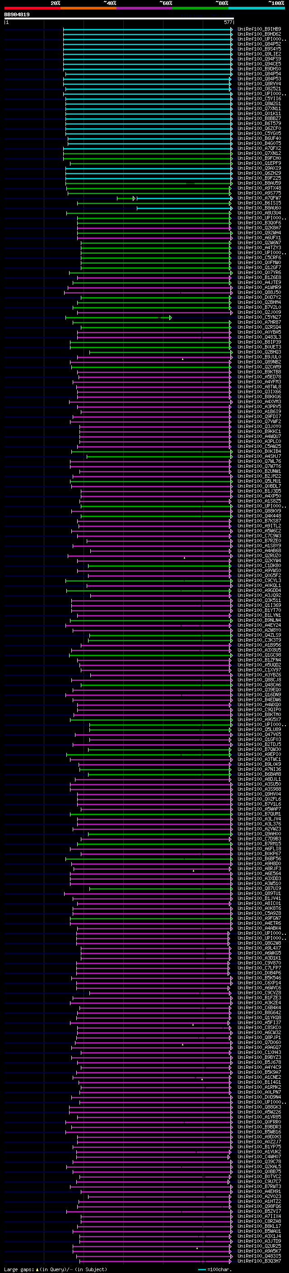The width and height of the screenshot is (289, 1273).
Task: Click the UniRef100_C8RZA8 label
Action: [x=259, y=1222]
